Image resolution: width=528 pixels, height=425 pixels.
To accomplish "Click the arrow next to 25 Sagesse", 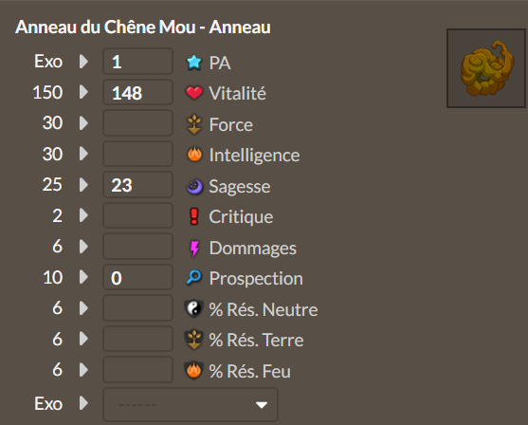I will click(83, 185).
